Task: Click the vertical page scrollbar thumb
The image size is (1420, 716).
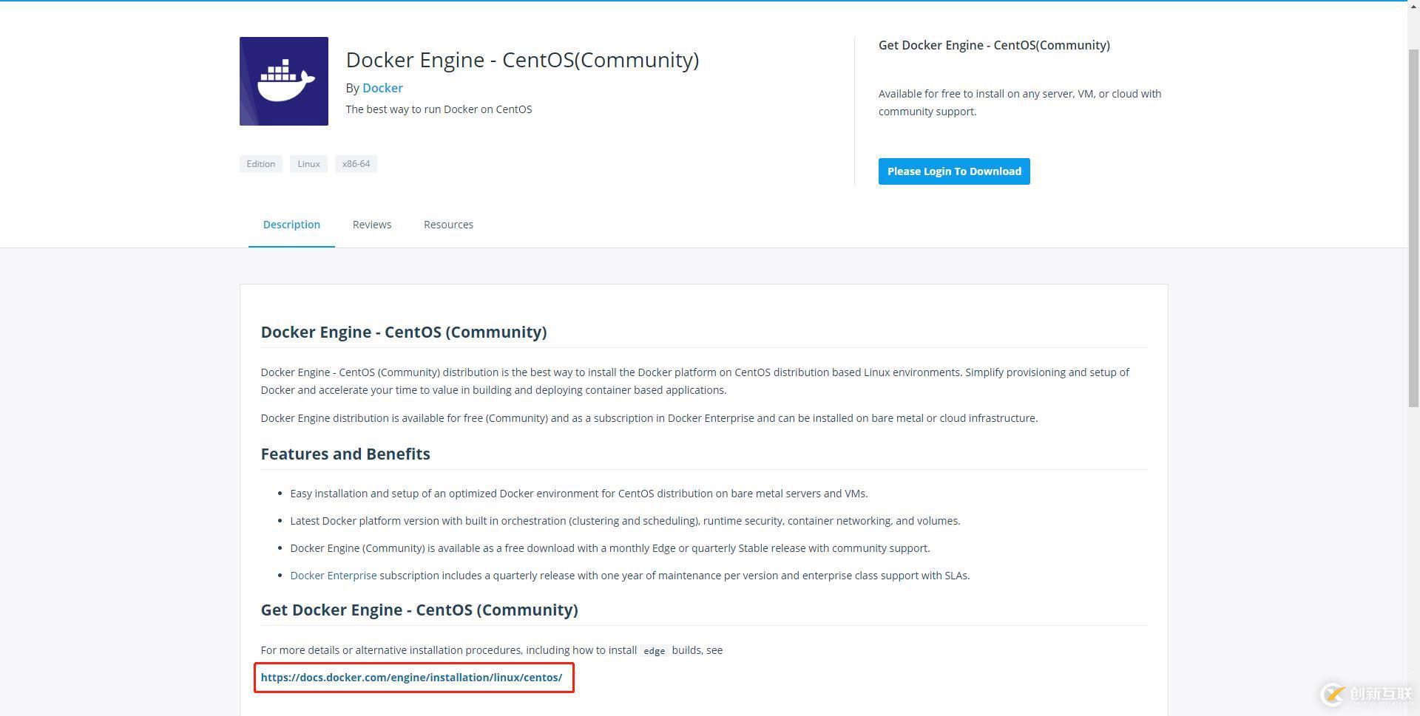Action: (1413, 222)
